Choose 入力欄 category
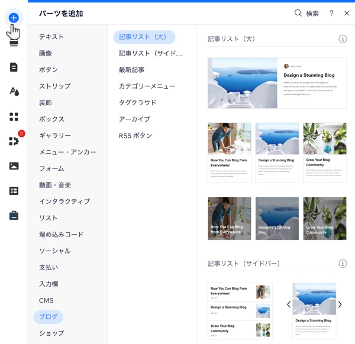Screen dimensions: 355x344 [x=49, y=284]
